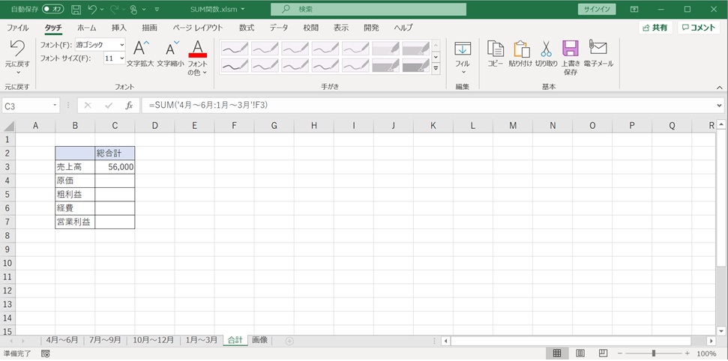Select the 7月～9月 sheet tab
728x361 pixels.
click(x=105, y=340)
